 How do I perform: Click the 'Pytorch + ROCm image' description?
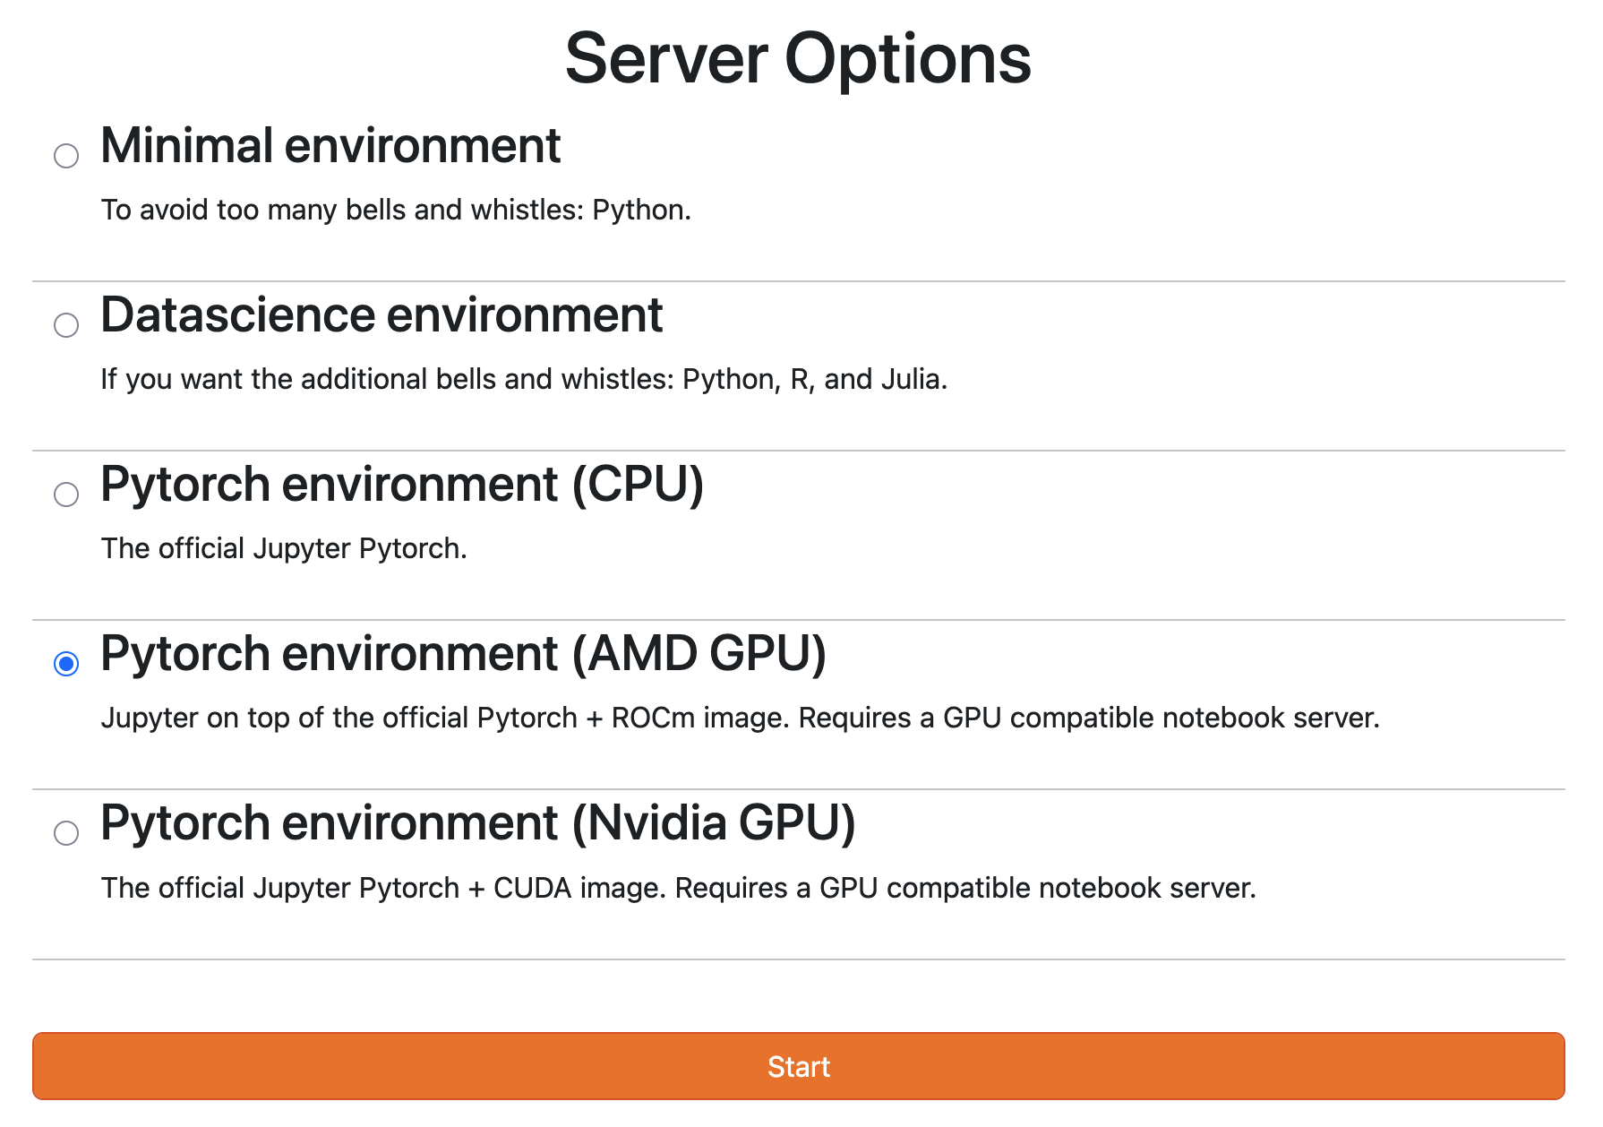740,718
